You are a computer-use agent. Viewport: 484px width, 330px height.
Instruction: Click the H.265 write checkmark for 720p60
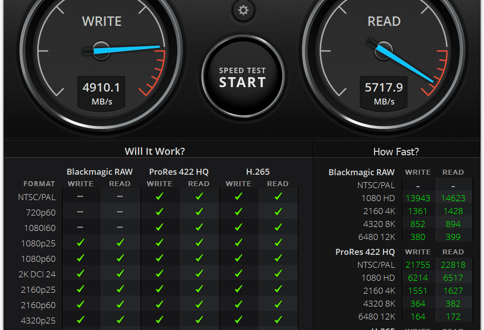click(239, 212)
